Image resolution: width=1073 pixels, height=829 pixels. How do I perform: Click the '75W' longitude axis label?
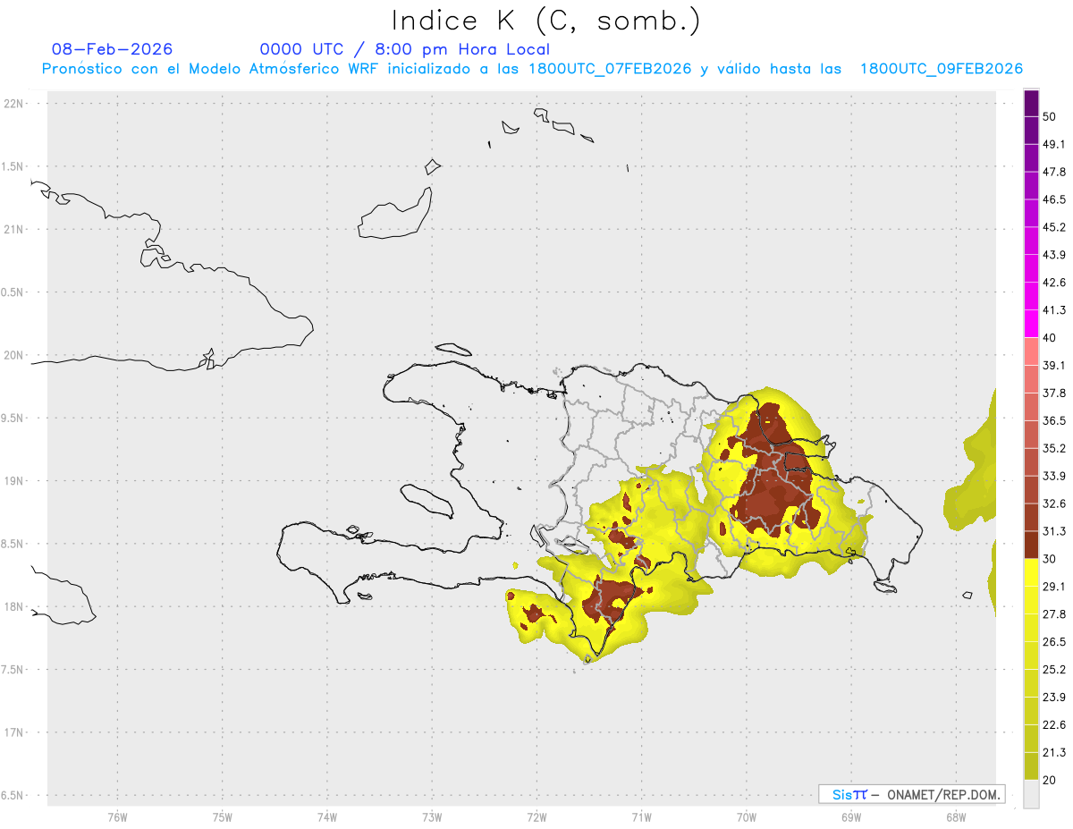[x=223, y=817]
